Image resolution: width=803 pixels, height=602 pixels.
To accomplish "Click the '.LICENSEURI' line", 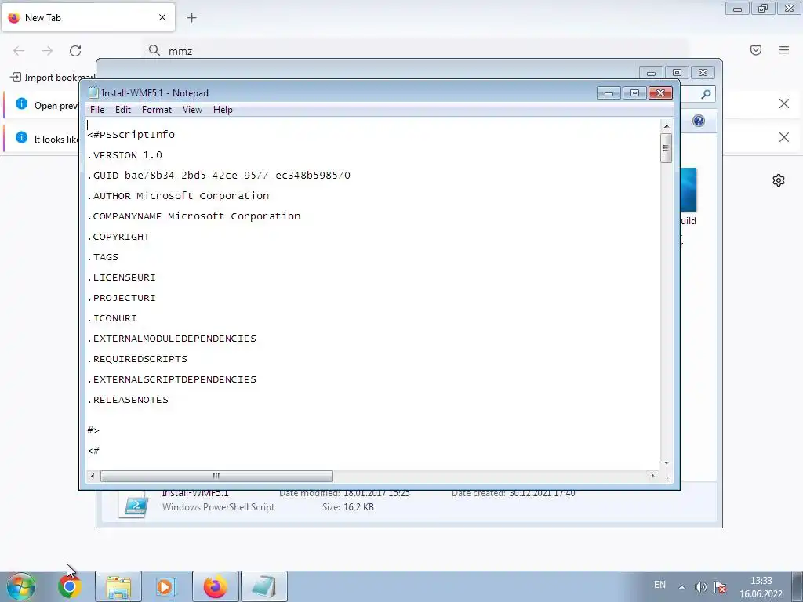I will 122,277.
